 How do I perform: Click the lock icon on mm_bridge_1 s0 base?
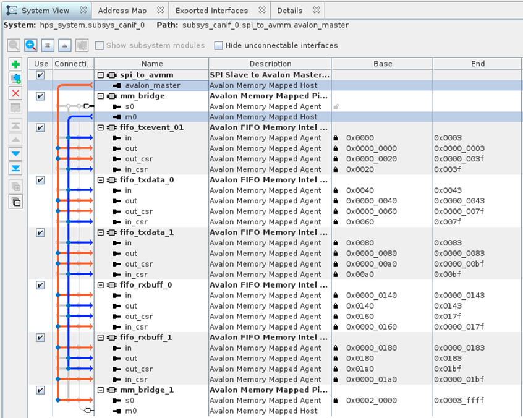336,401
